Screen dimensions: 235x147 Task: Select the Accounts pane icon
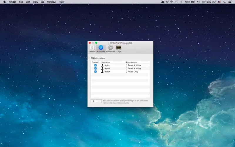101,49
